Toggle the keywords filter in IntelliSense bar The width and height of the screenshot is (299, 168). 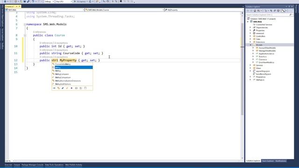pos(81,88)
